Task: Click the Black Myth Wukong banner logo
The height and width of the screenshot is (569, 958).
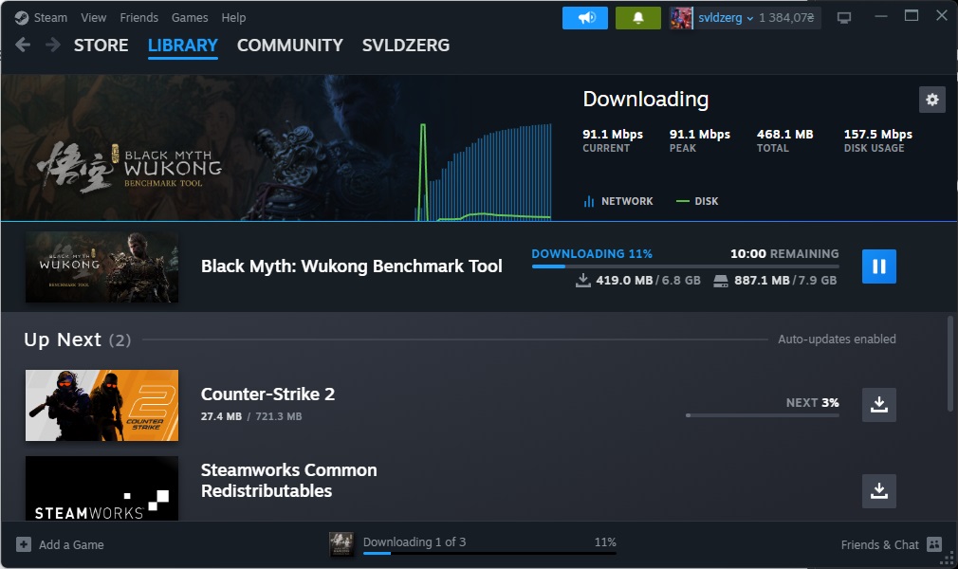Action: click(130, 167)
